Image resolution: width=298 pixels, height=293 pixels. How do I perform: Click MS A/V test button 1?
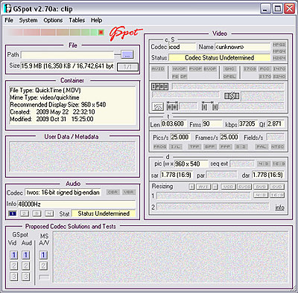[43, 255]
